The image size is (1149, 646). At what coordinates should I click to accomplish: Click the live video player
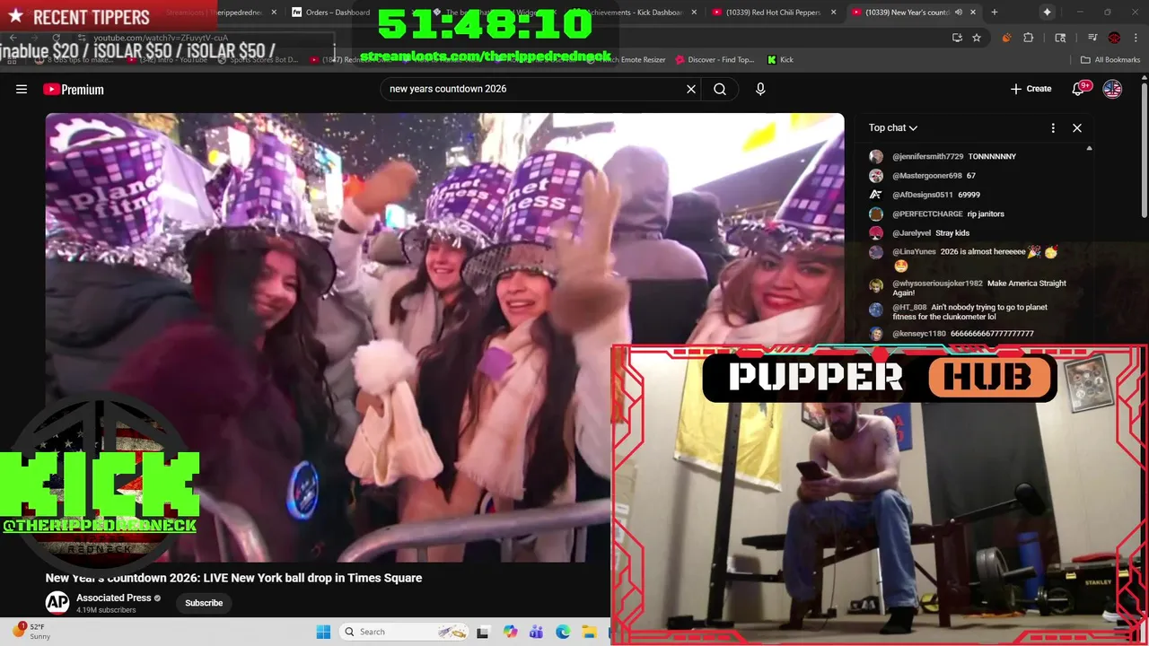pyautogui.click(x=444, y=336)
